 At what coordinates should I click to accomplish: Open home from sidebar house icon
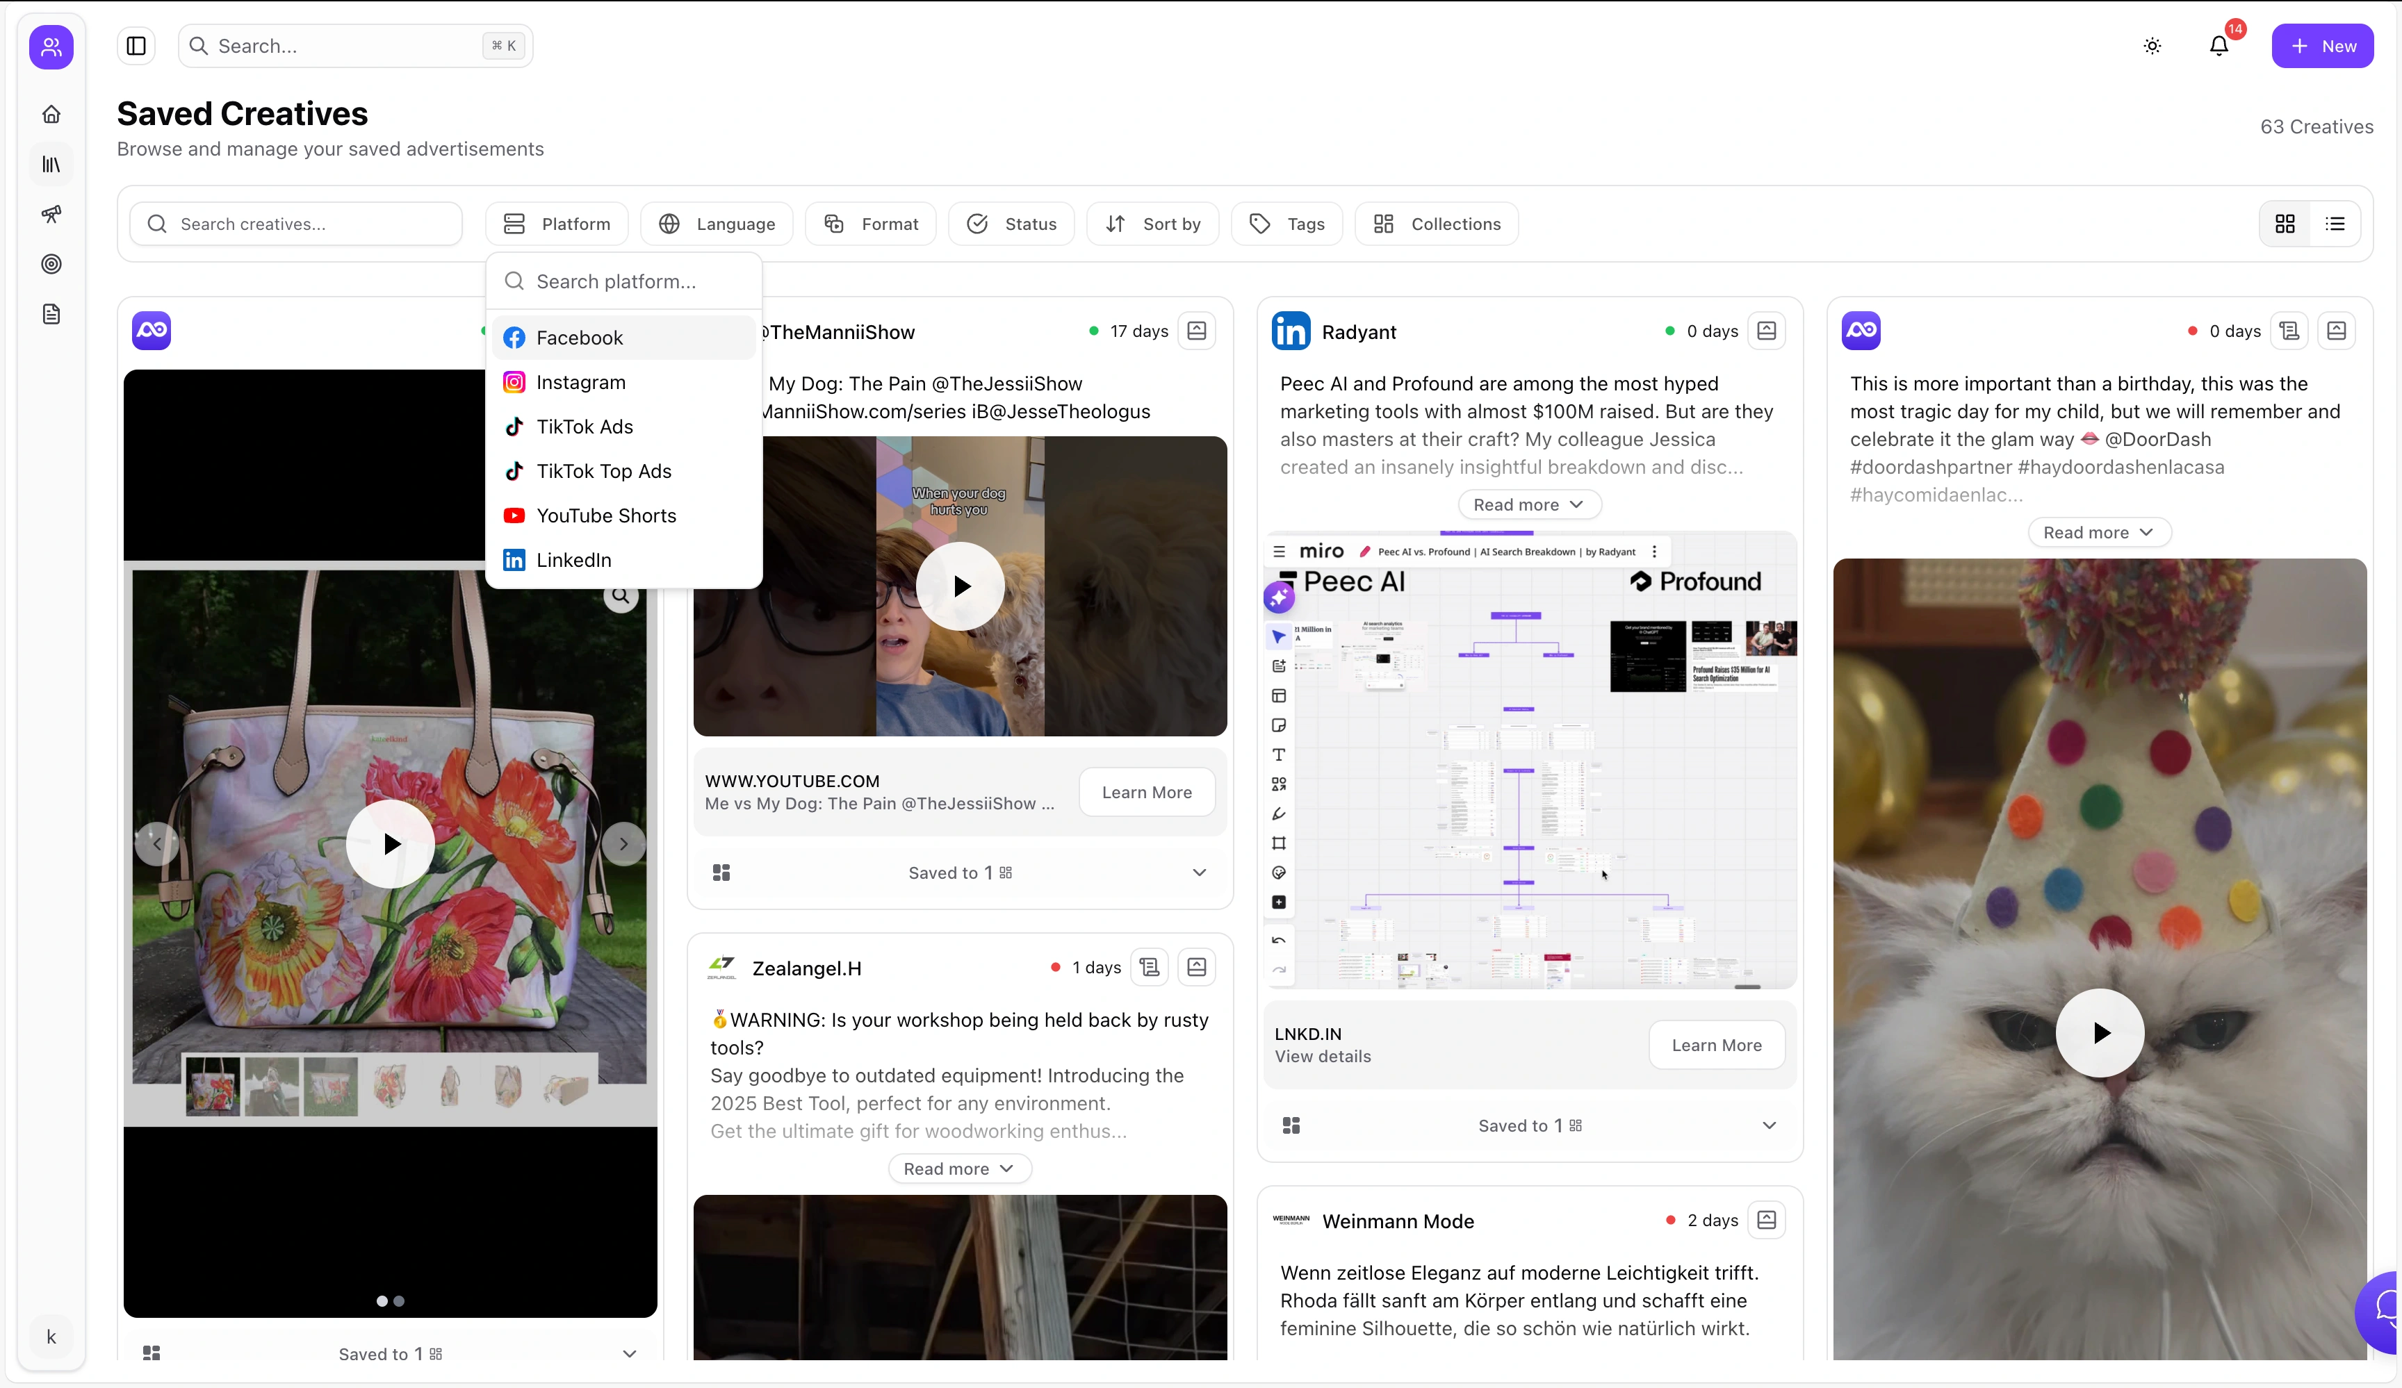(51, 115)
